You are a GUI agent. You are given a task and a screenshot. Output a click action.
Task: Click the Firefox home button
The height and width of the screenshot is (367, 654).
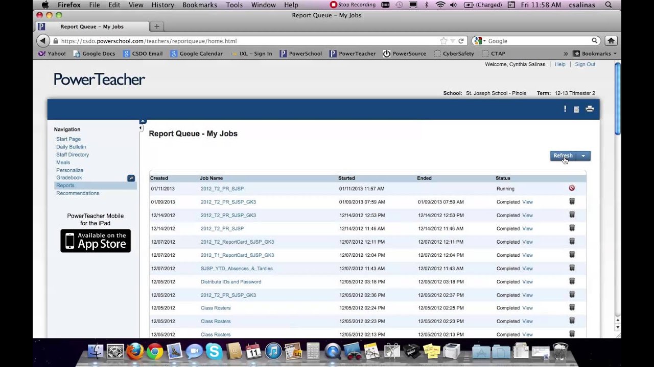tap(611, 41)
